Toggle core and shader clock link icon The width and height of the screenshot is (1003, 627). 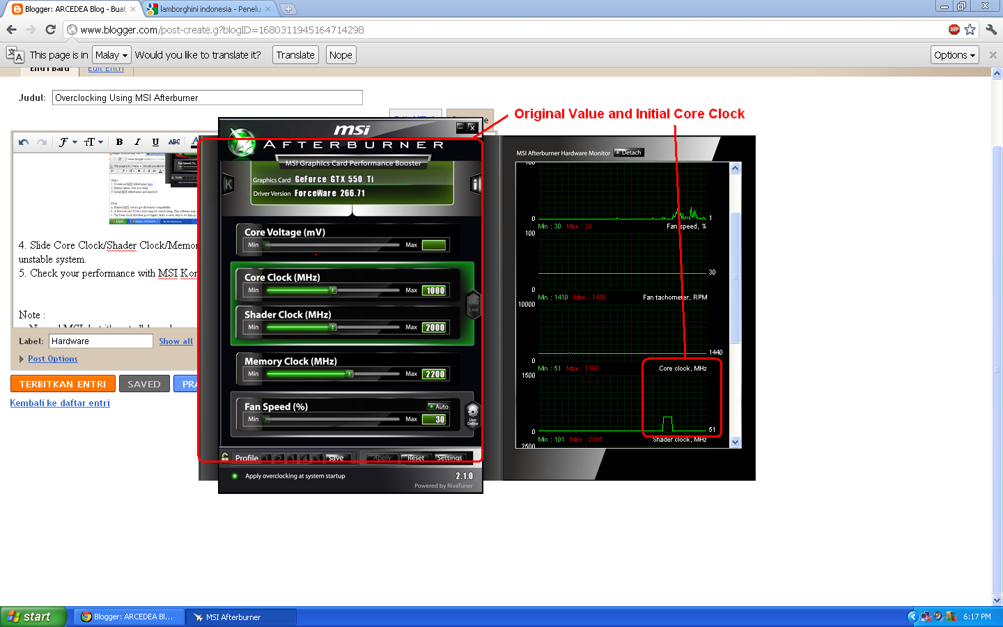(x=474, y=305)
